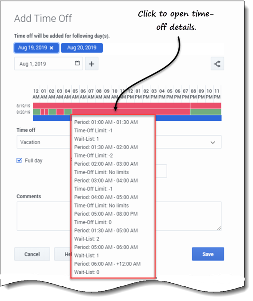The height and width of the screenshot is (301, 253).
Task: Select the Aug 19, 2019 date chip
Action: pyautogui.click(x=32, y=48)
